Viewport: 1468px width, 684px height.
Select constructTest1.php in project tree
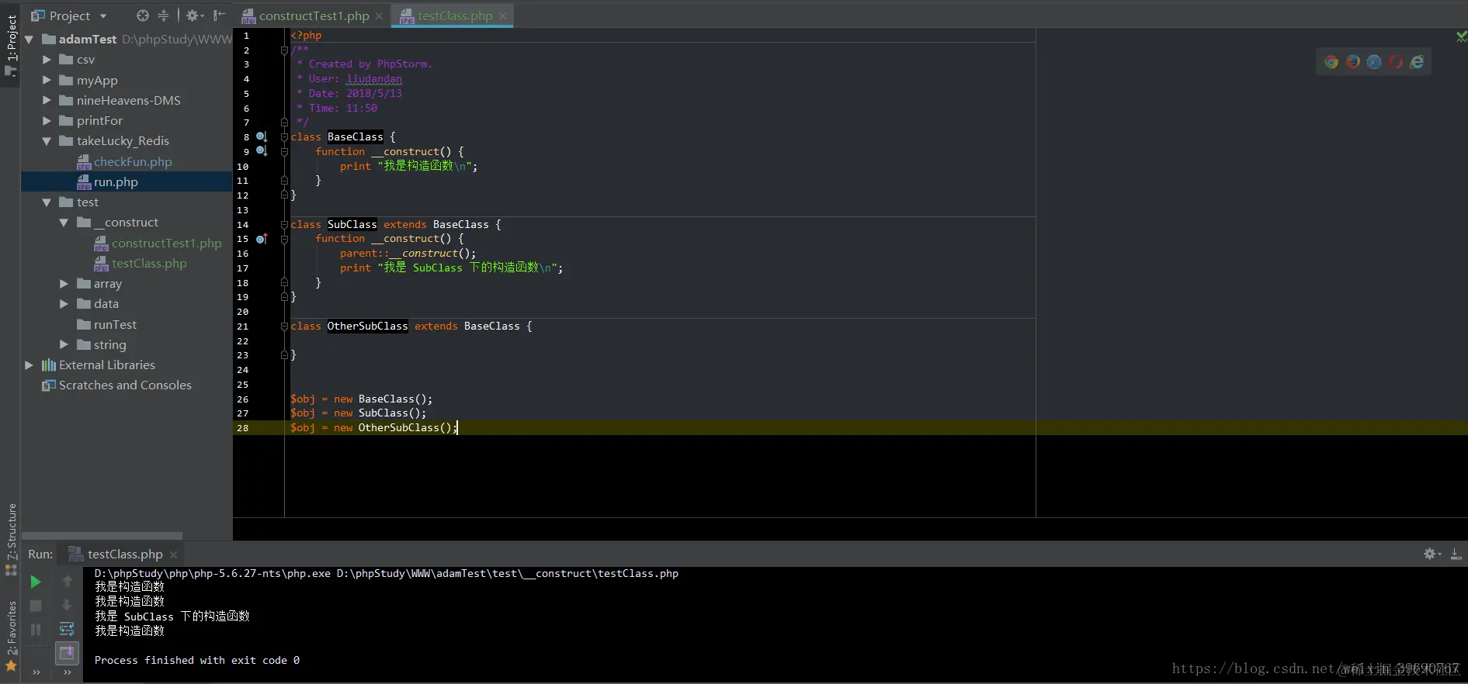(166, 243)
